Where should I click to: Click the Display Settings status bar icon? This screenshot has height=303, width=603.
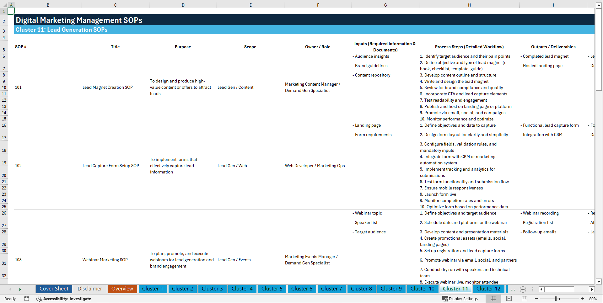tap(460, 299)
